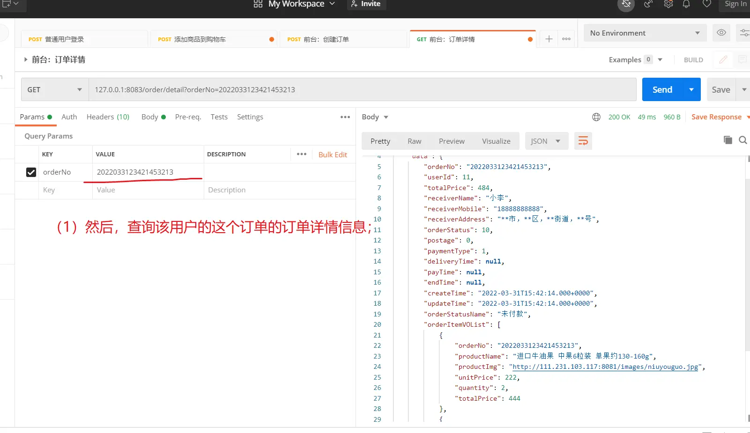
Task: Open the tab options three-dots icon
Action: point(566,39)
